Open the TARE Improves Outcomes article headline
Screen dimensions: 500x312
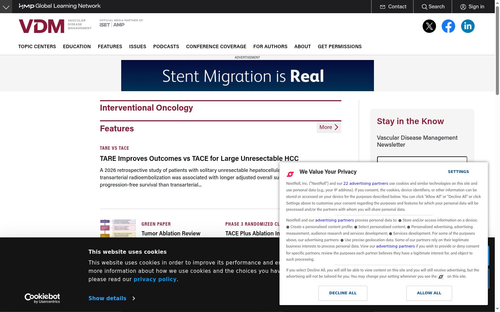(199, 158)
